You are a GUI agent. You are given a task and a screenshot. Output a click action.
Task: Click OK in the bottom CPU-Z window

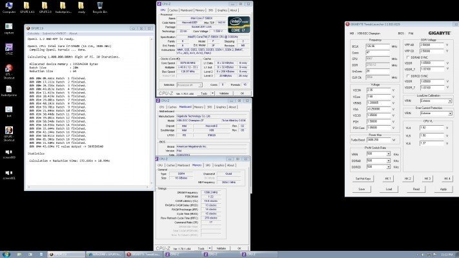coord(239,248)
